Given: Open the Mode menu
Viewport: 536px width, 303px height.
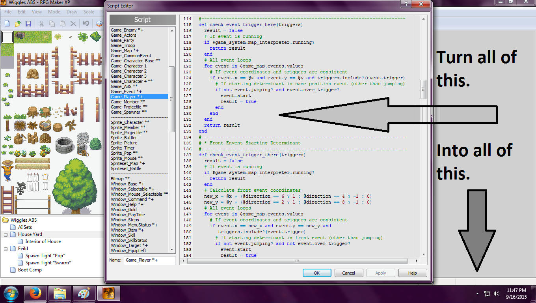Looking at the screenshot, I should (54, 12).
